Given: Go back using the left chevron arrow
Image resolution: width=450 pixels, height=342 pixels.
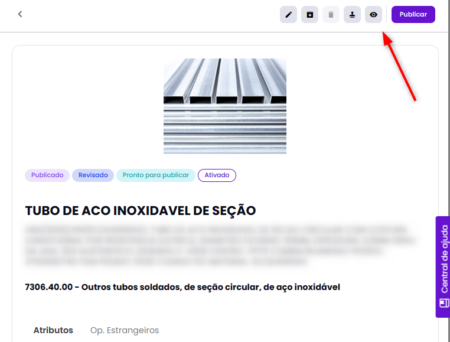Looking at the screenshot, I should pyautogui.click(x=20, y=14).
